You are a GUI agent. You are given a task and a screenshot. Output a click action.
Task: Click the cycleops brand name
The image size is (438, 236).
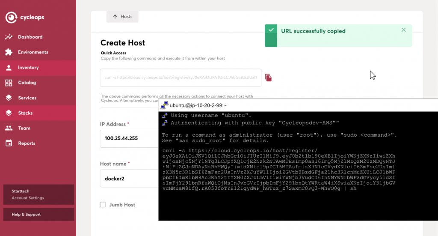32,17
